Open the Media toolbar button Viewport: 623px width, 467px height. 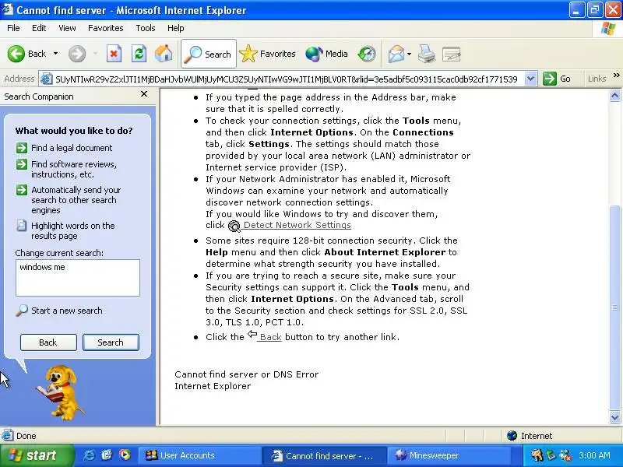[x=326, y=54]
